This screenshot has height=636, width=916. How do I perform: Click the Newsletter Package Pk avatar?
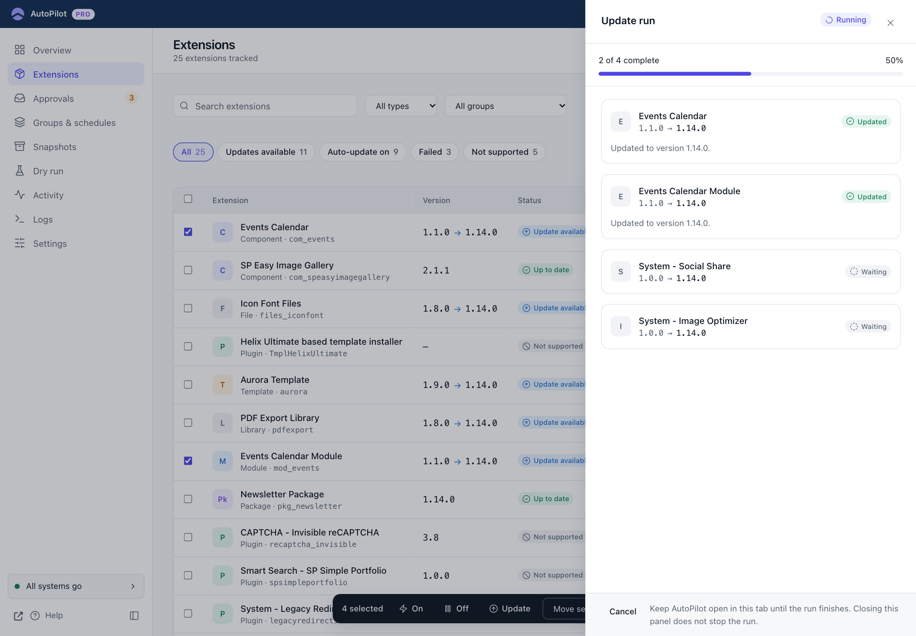tap(223, 499)
